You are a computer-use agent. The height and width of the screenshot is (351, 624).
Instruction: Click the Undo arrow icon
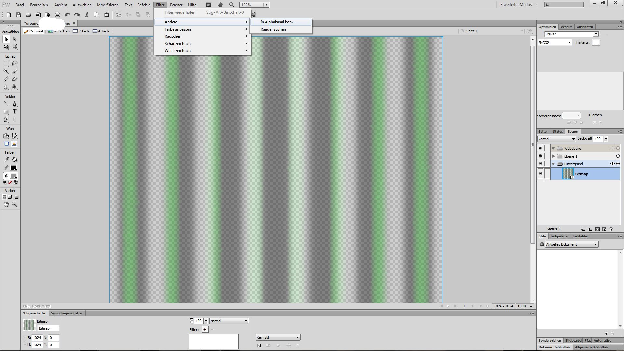tap(67, 15)
